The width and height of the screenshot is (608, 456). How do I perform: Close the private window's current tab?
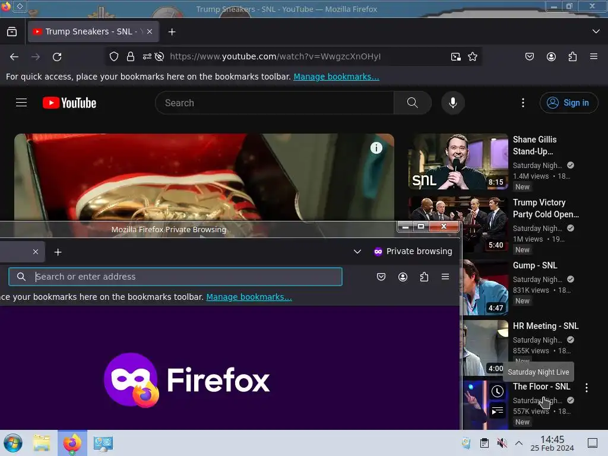click(35, 252)
